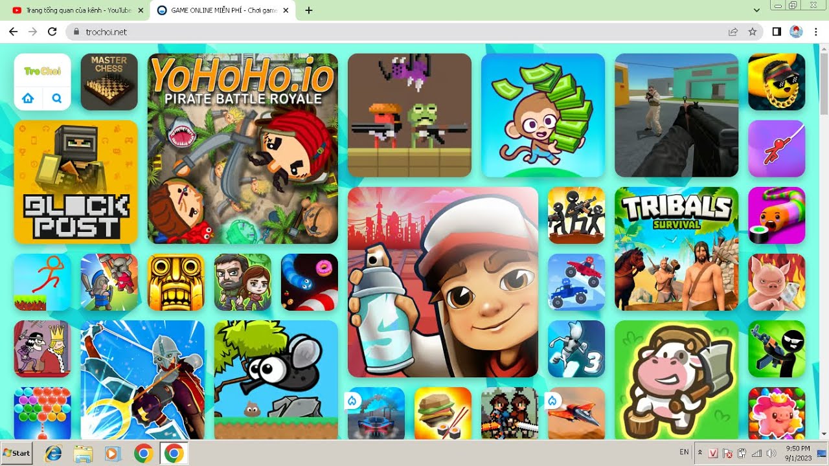Open the snake with donut game
This screenshot has height=466, width=829.
click(310, 282)
